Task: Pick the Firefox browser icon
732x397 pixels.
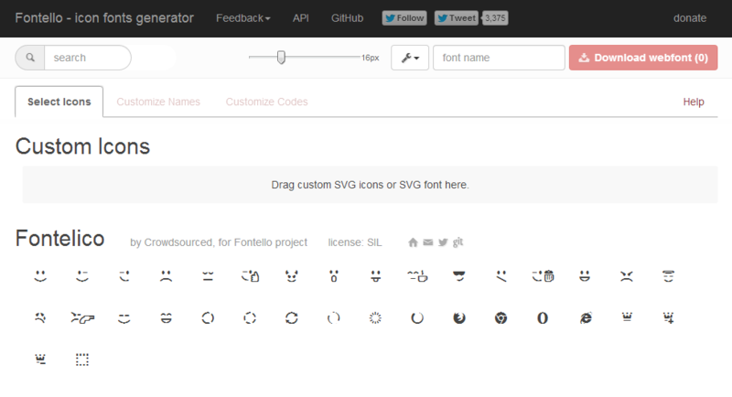Action: (x=459, y=318)
